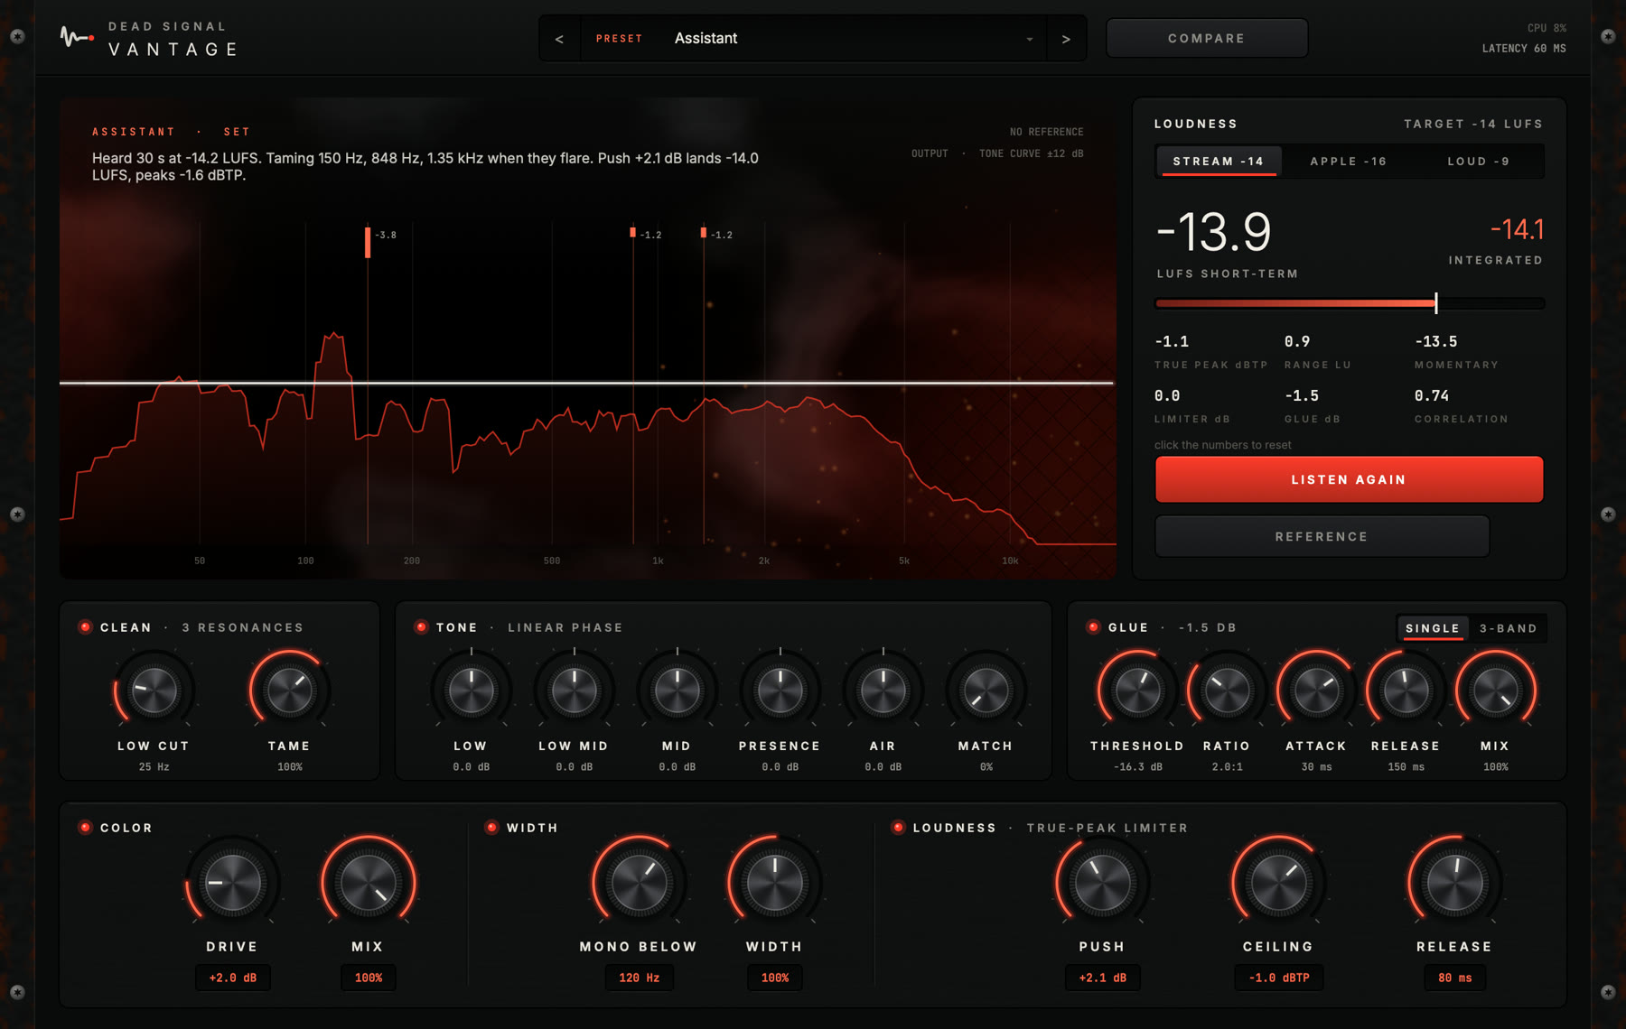Toggle the Glue module power LED
The width and height of the screenshot is (1626, 1029).
[1093, 626]
